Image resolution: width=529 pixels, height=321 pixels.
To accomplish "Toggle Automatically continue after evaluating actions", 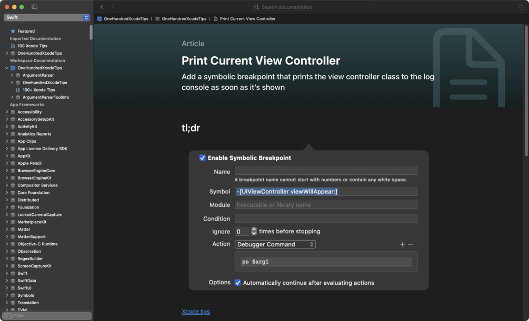I will [x=238, y=283].
